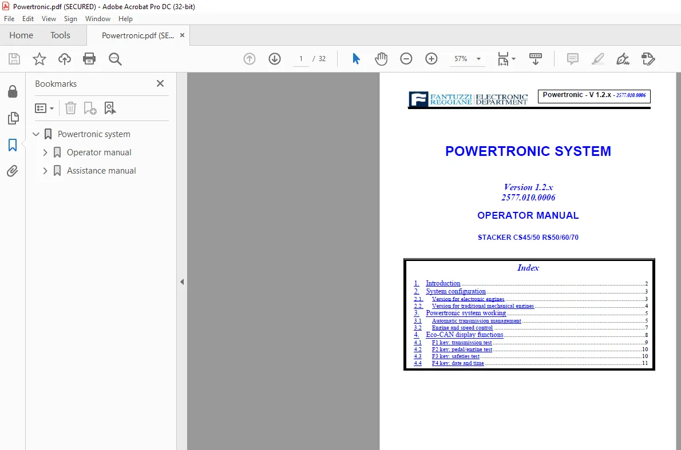Viewport: 681px width, 450px height.
Task: Collapse navigation pane with left arrow
Action: (182, 282)
